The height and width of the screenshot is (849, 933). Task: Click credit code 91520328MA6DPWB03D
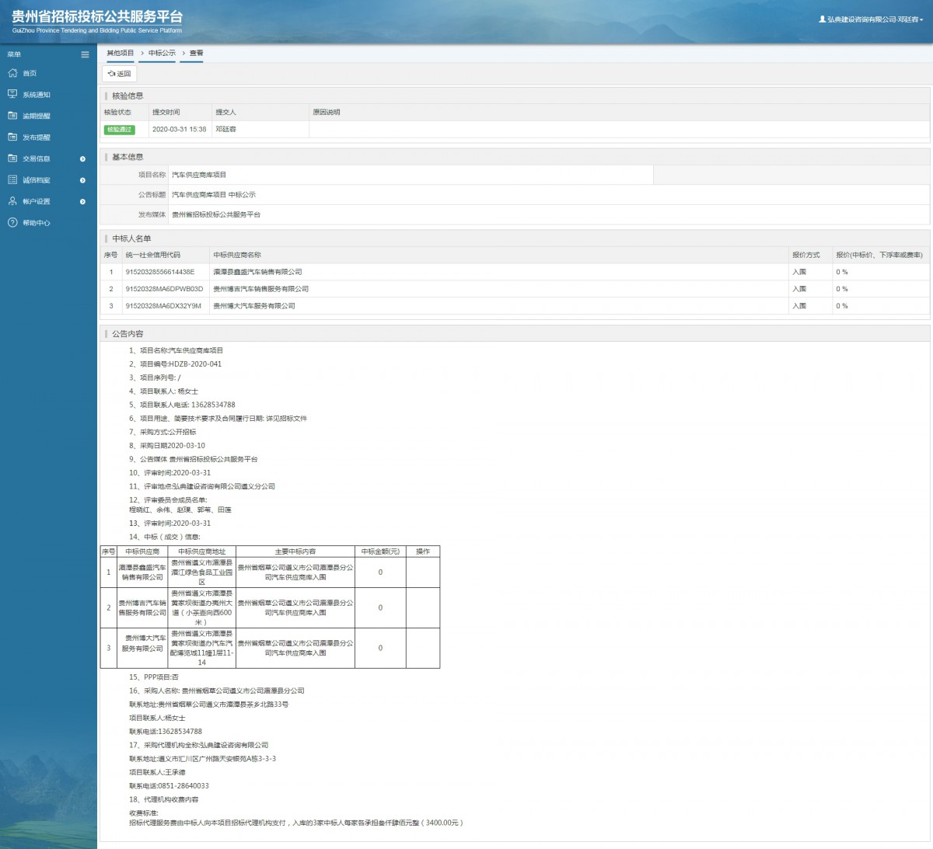[164, 289]
